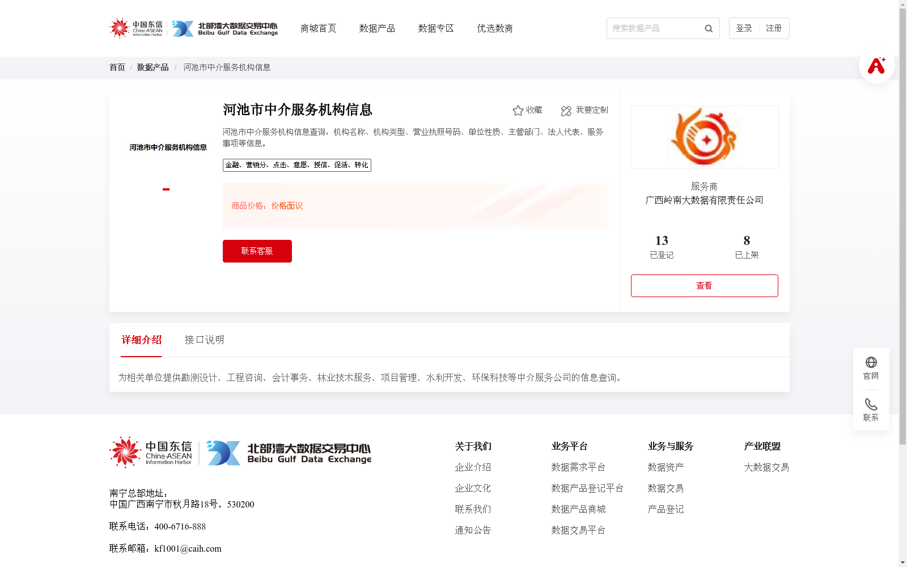Open footer link 数据交易
907x567 pixels.
click(666, 488)
